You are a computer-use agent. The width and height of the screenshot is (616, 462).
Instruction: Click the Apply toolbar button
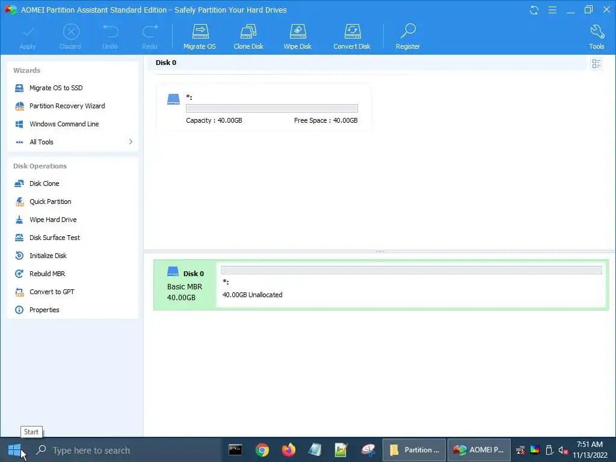tap(28, 37)
